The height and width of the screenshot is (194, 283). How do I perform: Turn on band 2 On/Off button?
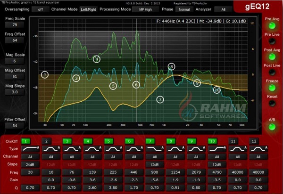tap(46, 141)
